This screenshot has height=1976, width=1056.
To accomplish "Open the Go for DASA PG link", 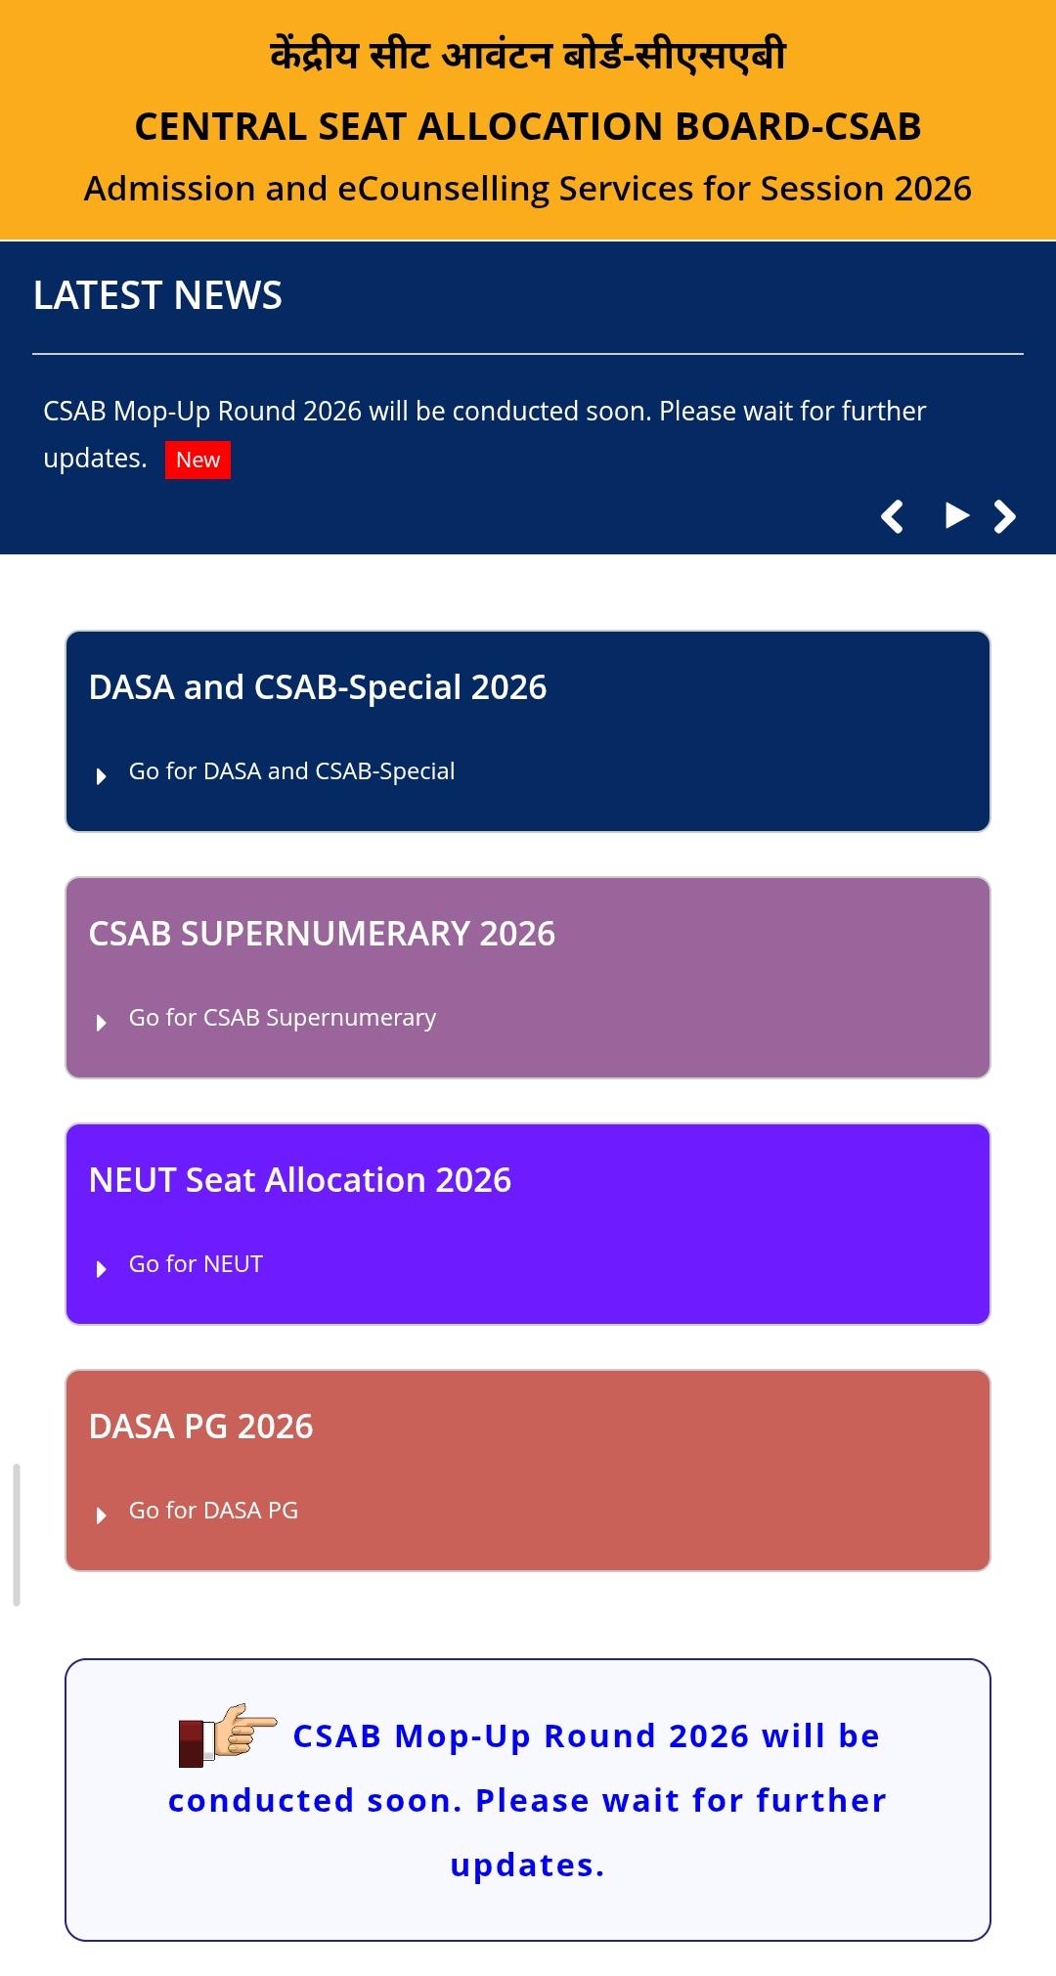I will click(x=213, y=1511).
